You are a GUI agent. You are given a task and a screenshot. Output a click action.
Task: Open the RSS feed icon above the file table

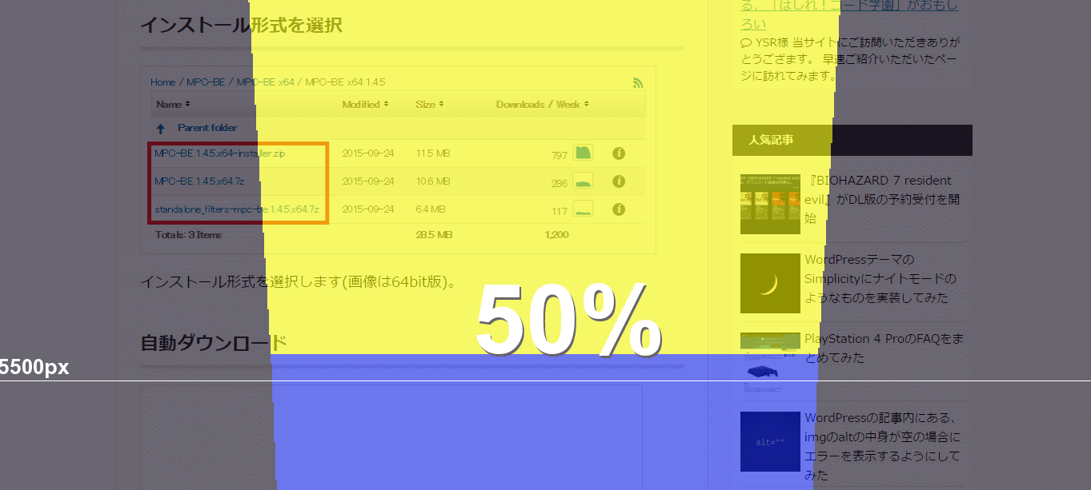tap(638, 82)
